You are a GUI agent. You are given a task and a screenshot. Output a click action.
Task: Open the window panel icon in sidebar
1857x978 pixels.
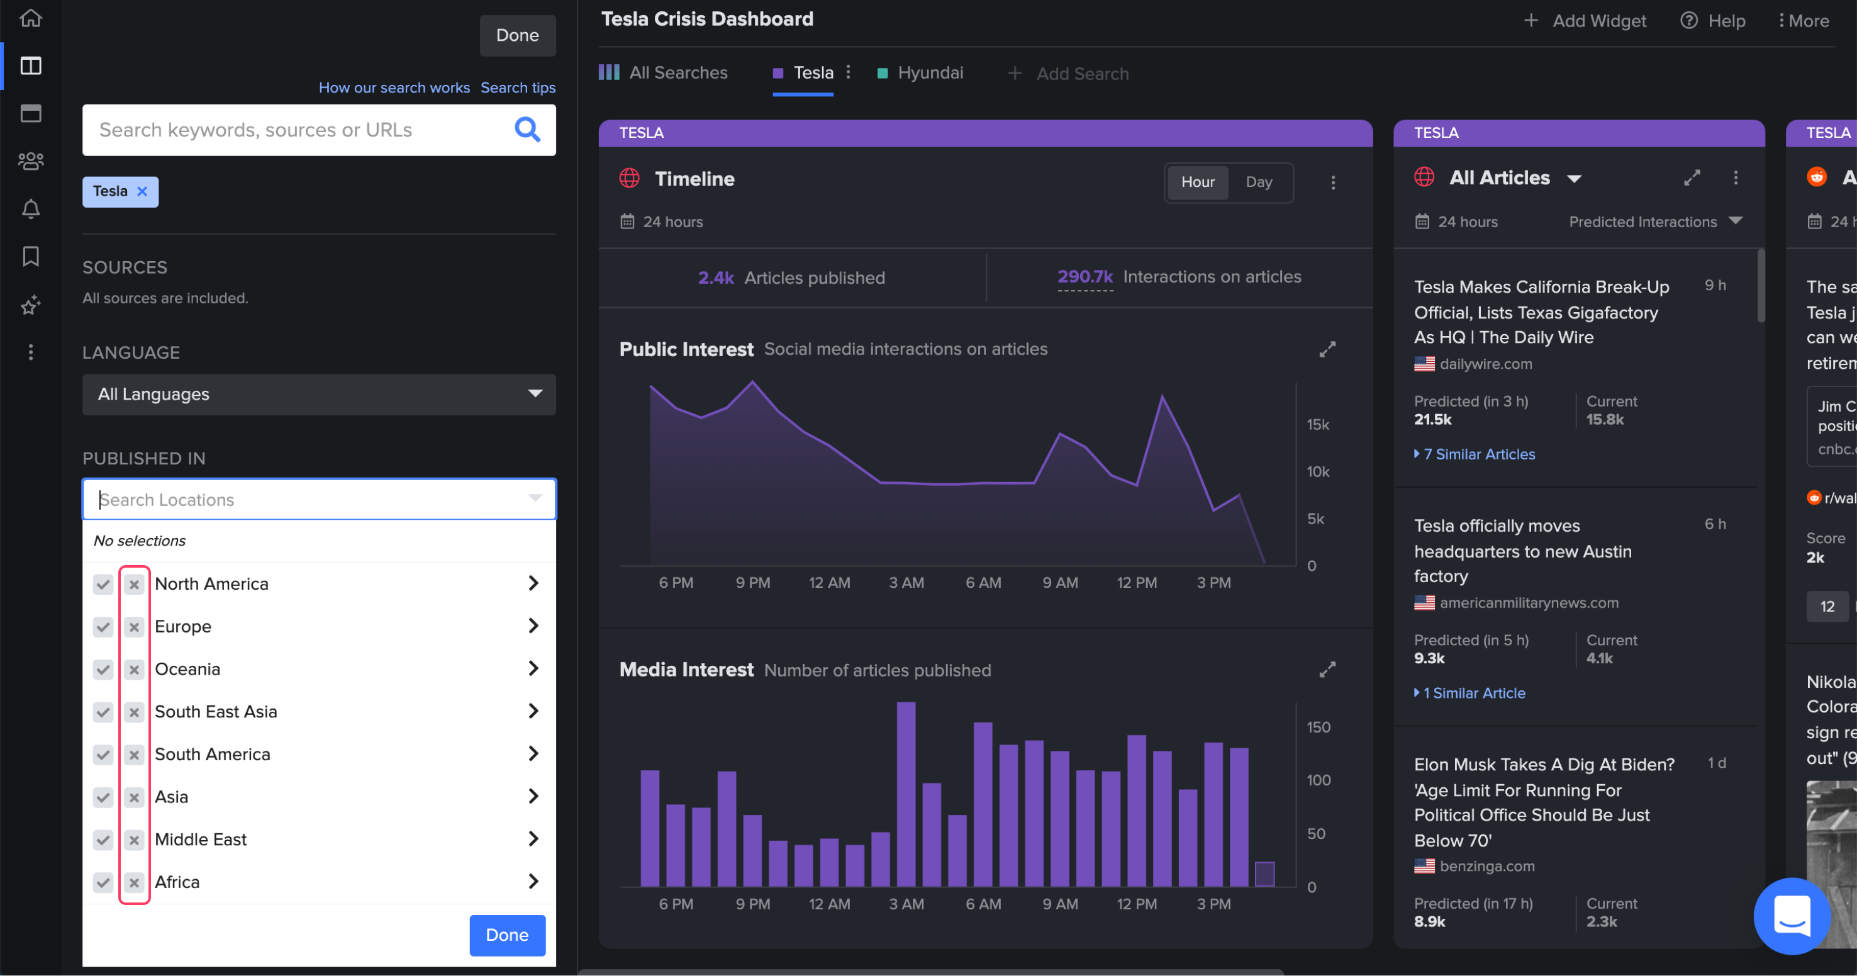(30, 113)
